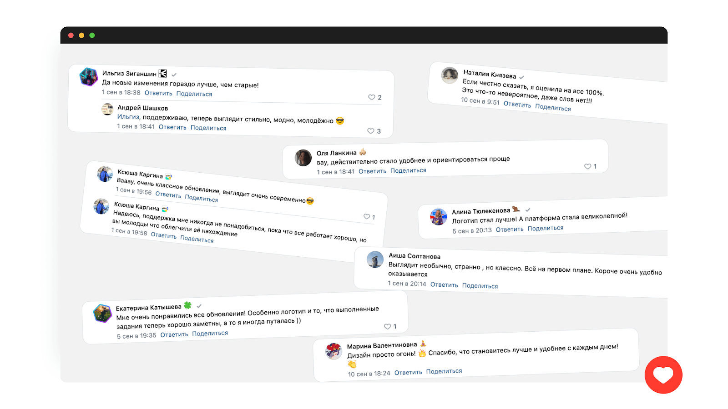Image resolution: width=728 pixels, height=409 pixels.
Task: Like Ксюша Каргина's comment via heart icon
Action: tap(367, 217)
